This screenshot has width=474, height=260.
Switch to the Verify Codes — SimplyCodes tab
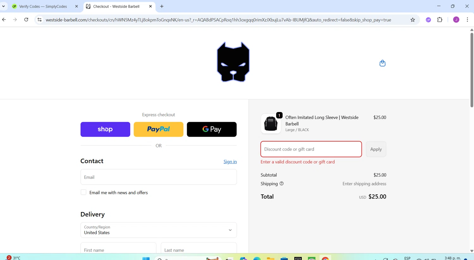coord(43,6)
